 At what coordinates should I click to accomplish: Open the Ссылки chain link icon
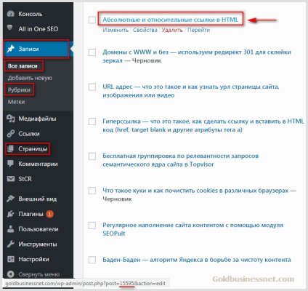click(11, 134)
